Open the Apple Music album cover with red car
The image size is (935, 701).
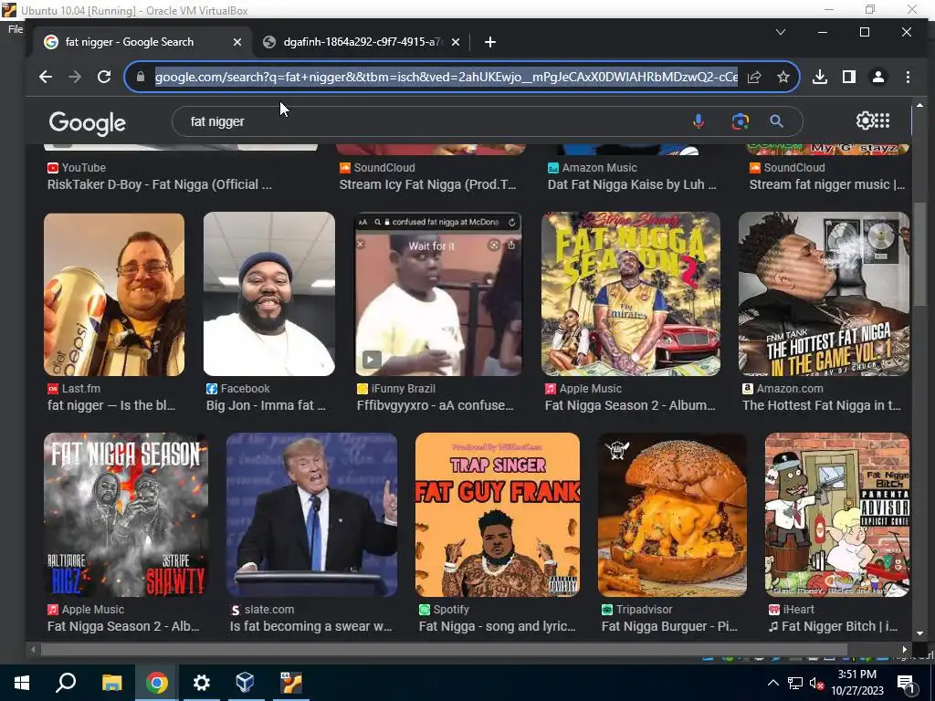(x=630, y=294)
